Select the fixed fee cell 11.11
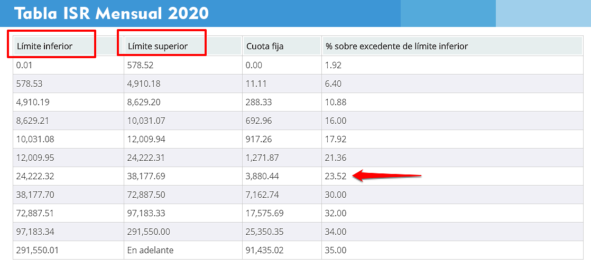This screenshot has width=591, height=267. tap(256, 84)
